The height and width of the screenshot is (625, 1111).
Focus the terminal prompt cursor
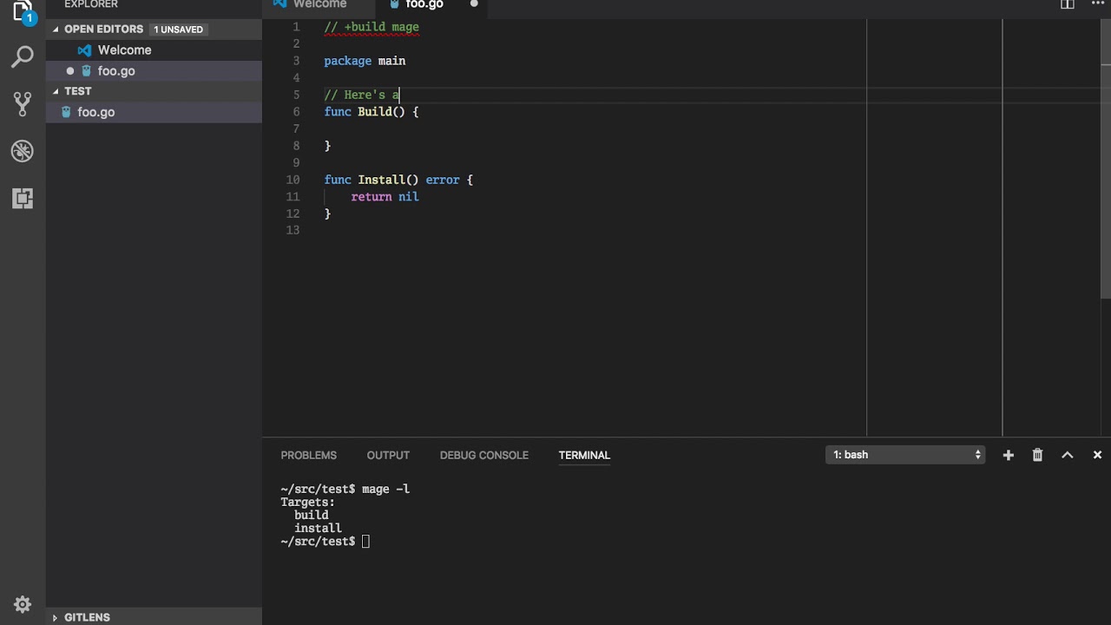365,541
